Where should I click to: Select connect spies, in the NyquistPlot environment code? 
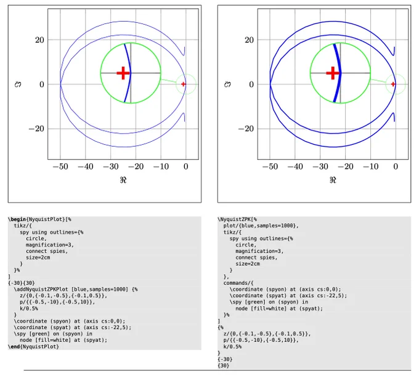click(47, 251)
